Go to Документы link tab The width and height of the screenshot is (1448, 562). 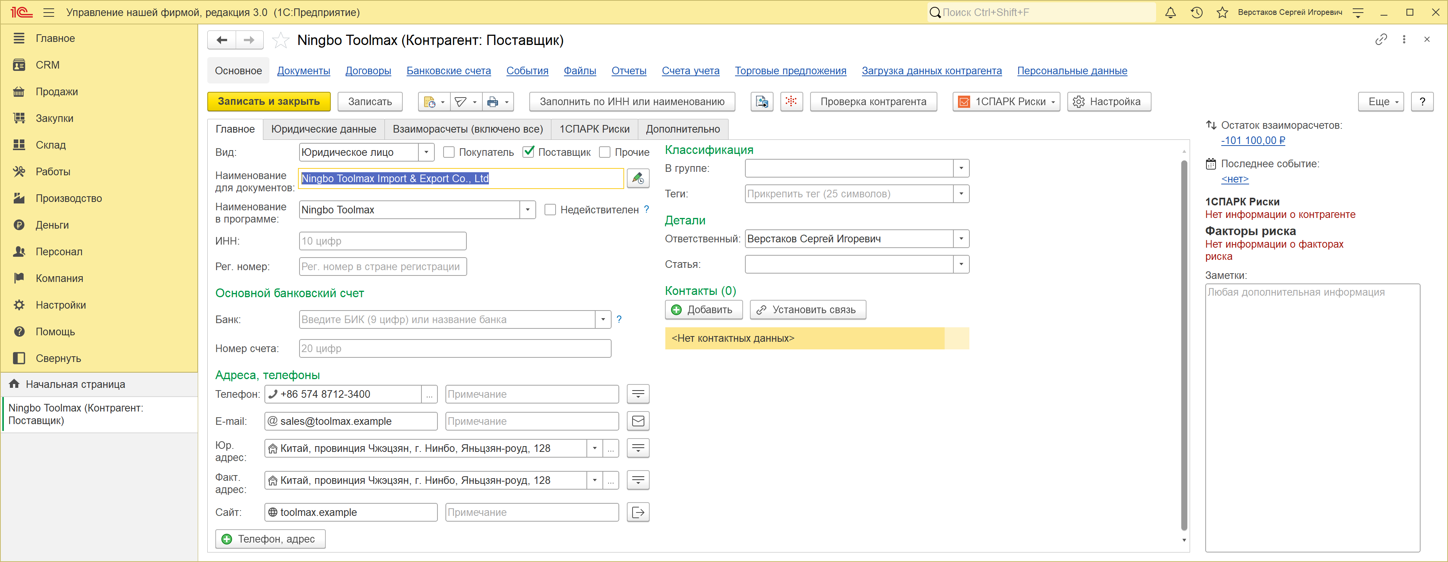[x=304, y=71]
